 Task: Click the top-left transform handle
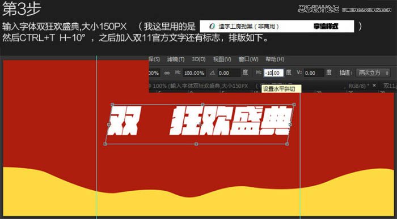pyautogui.click(x=112, y=104)
